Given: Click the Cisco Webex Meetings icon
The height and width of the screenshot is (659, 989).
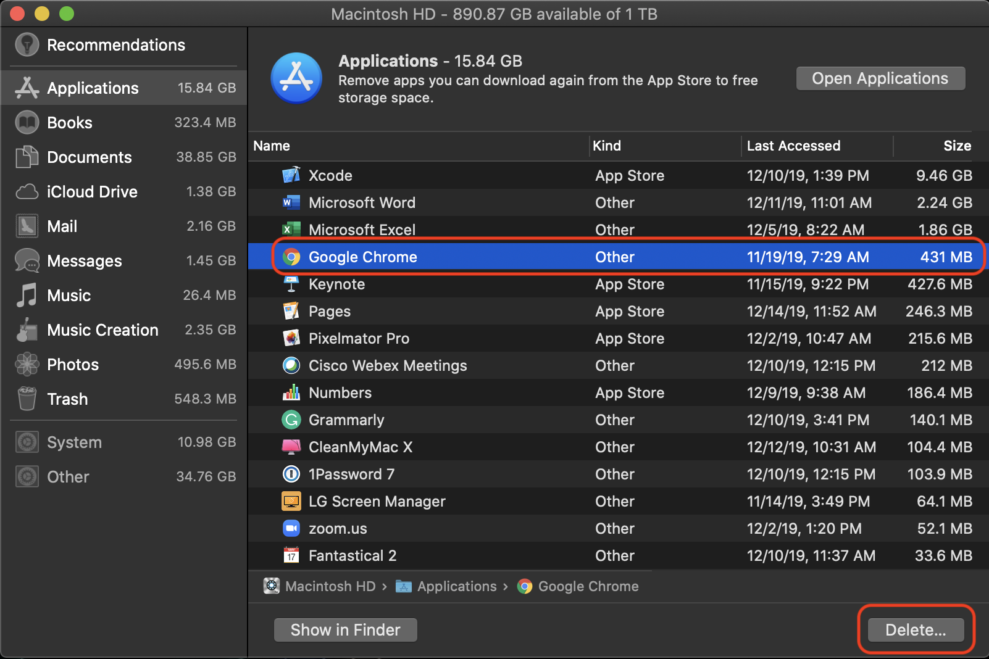Looking at the screenshot, I should [x=291, y=365].
